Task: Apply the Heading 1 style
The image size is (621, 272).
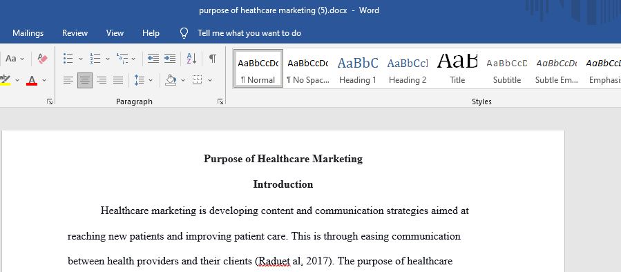Action: tap(358, 68)
